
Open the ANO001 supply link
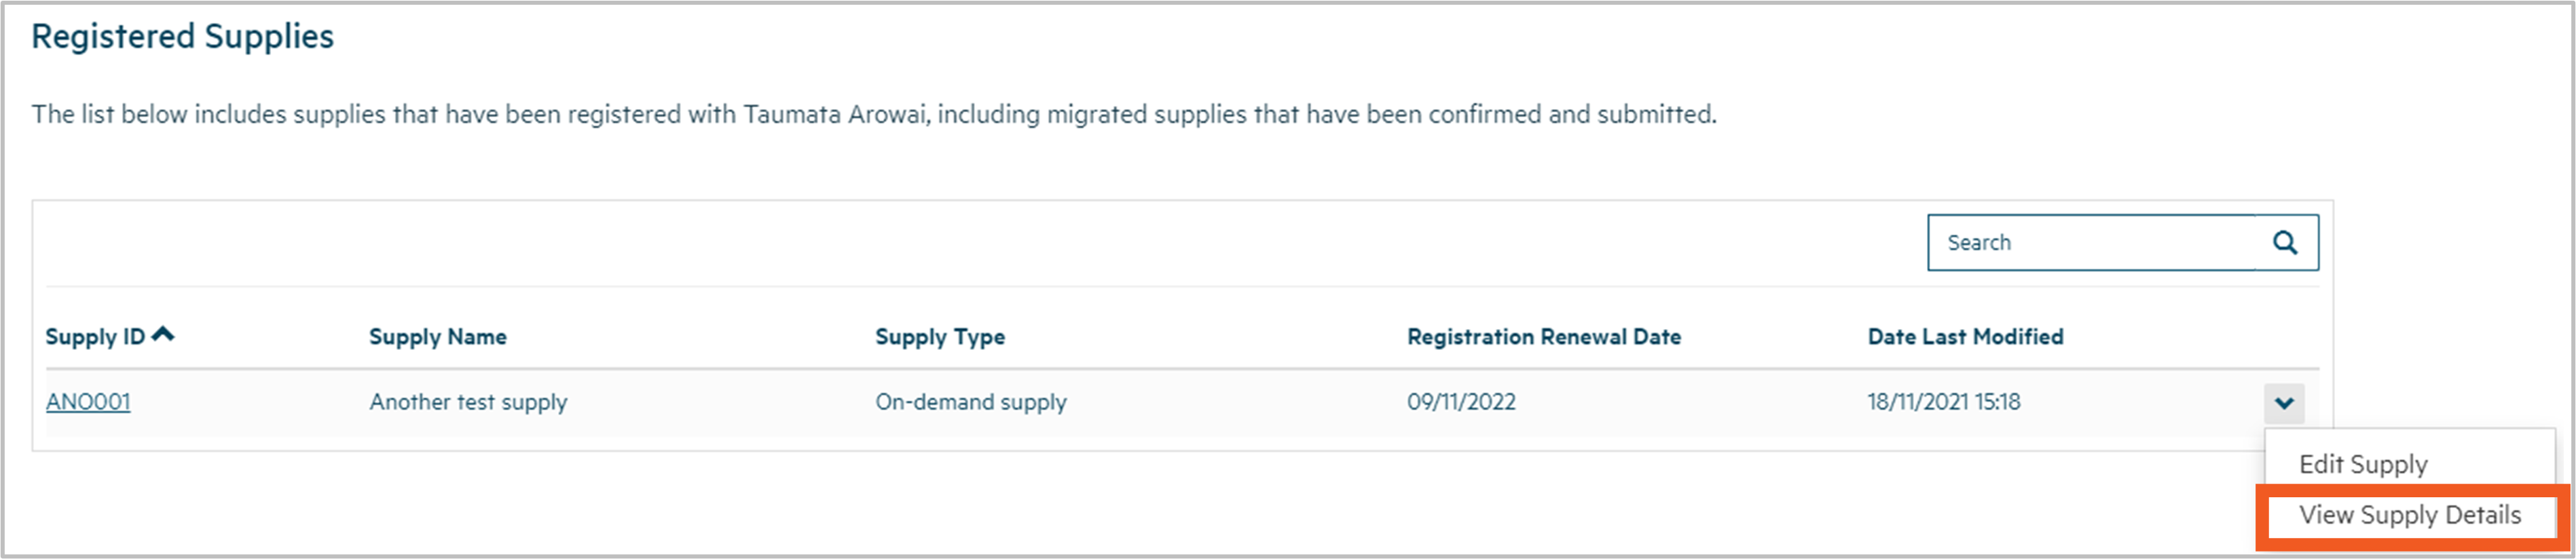point(88,402)
